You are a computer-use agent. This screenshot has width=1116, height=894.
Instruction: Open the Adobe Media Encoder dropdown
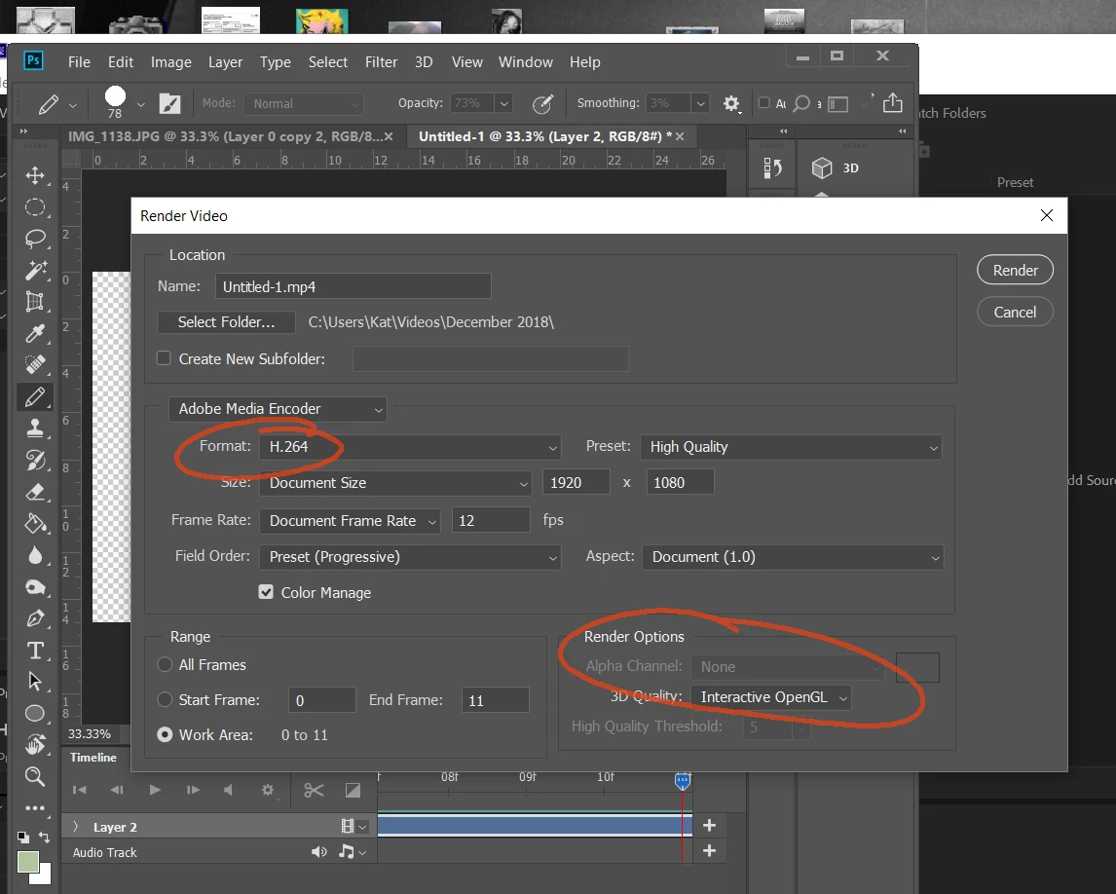[278, 409]
